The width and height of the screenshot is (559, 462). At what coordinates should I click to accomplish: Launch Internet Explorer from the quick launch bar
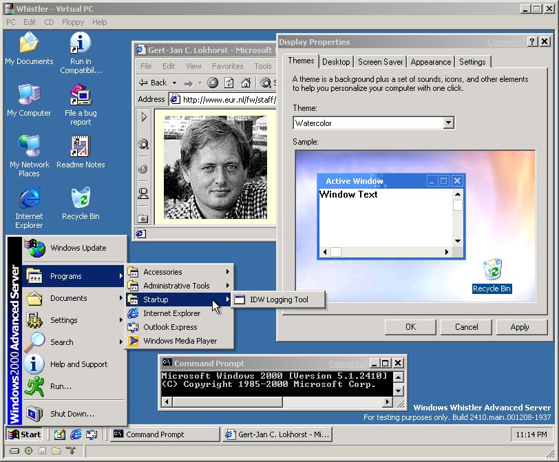click(76, 434)
